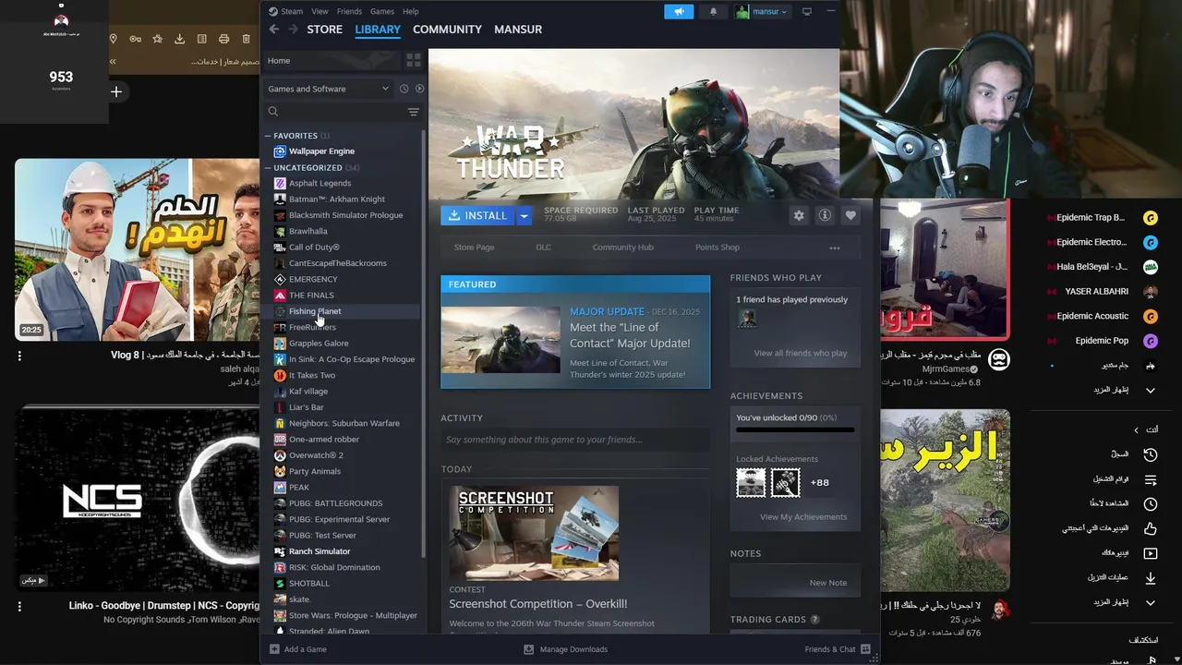Open YouTube Watch Later clock icon

1151,504
